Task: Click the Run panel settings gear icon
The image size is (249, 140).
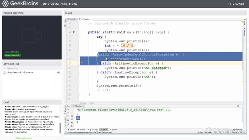Action: point(238,106)
